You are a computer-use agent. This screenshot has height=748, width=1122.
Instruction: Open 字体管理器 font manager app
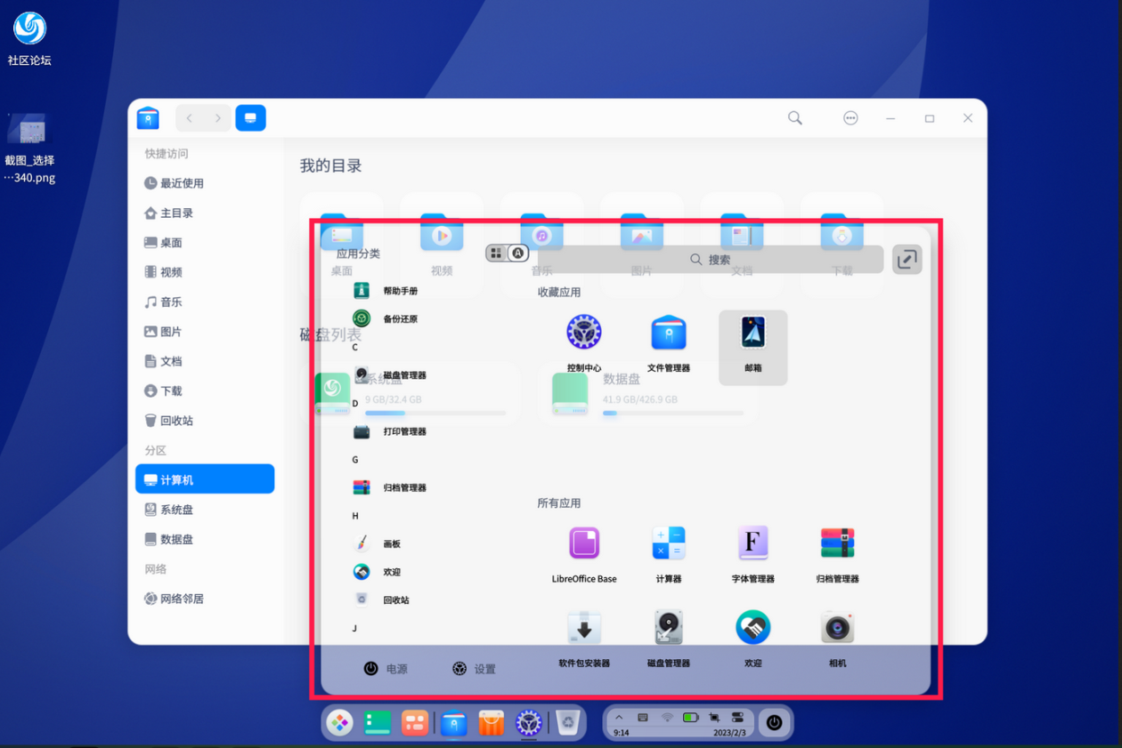(x=753, y=553)
